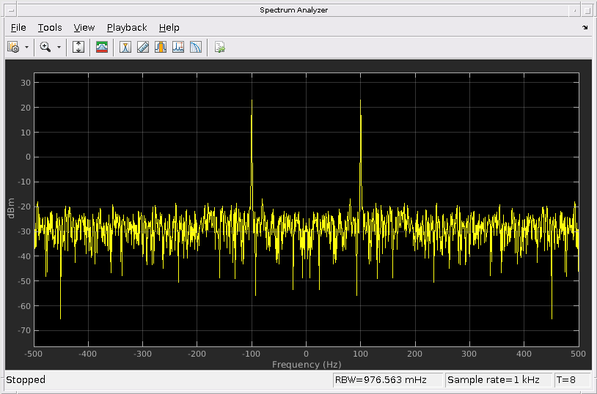
Task: Open the ruler-shaped measurements icon
Action: [x=143, y=47]
